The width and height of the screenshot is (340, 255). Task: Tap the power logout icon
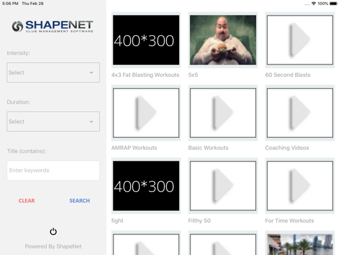53,232
